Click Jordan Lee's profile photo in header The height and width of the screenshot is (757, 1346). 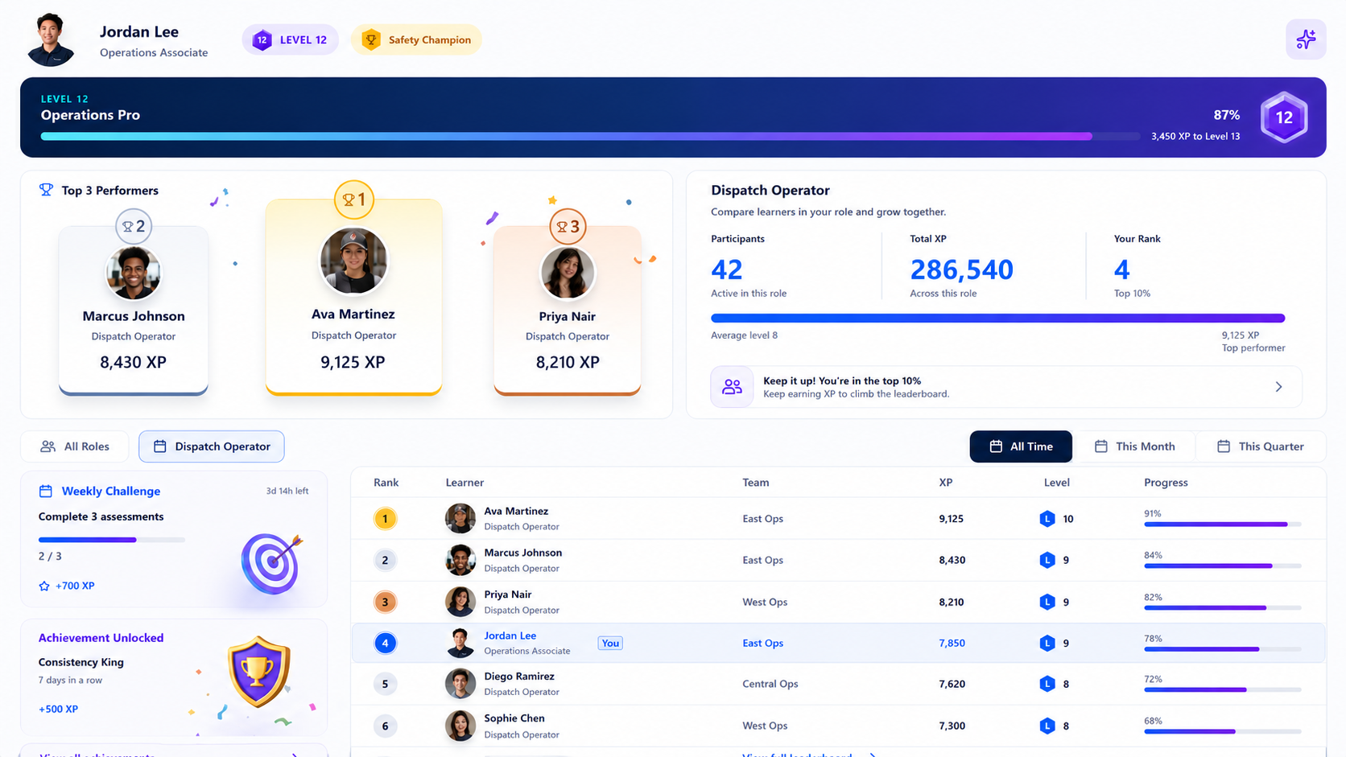51,39
